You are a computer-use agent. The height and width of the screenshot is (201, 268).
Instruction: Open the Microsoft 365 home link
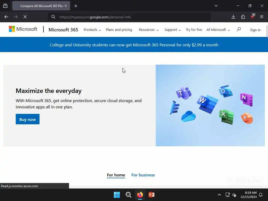[63, 30]
